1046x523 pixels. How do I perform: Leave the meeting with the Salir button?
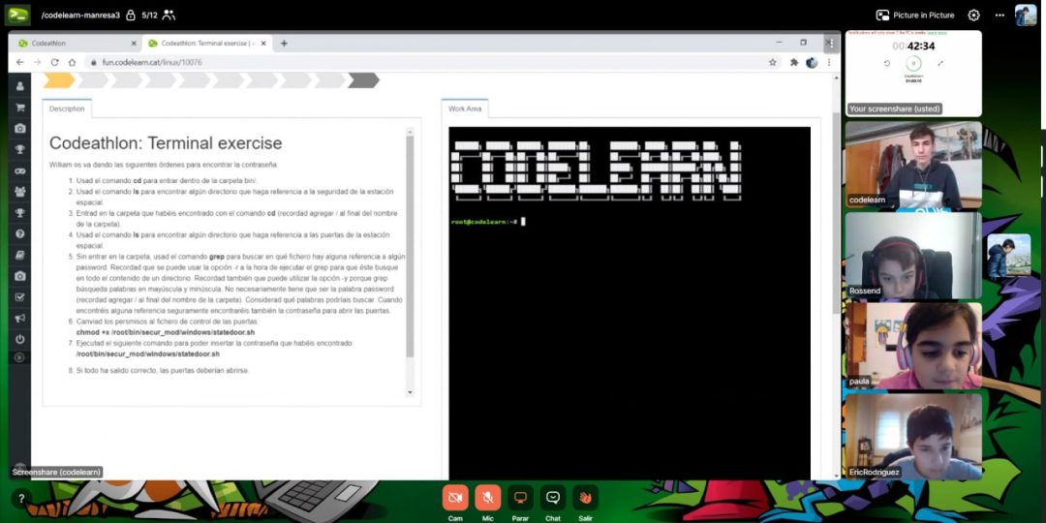(585, 498)
